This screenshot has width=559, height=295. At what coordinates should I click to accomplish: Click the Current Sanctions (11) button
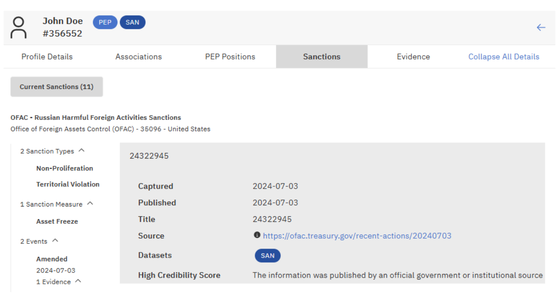(x=56, y=87)
